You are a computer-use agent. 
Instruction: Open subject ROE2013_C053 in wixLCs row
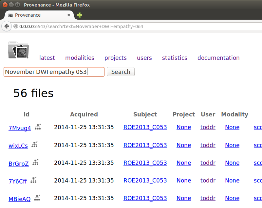[x=145, y=145]
